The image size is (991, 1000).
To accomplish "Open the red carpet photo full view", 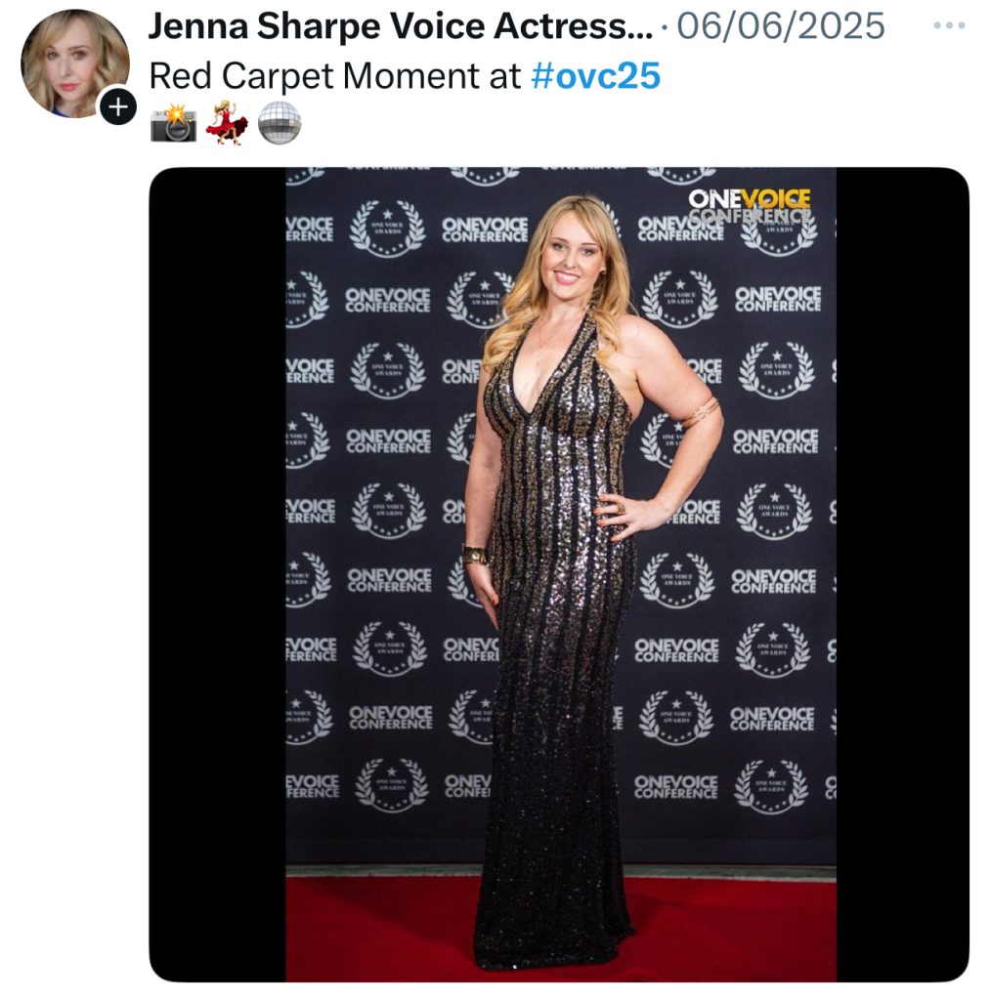I will coord(560,574).
